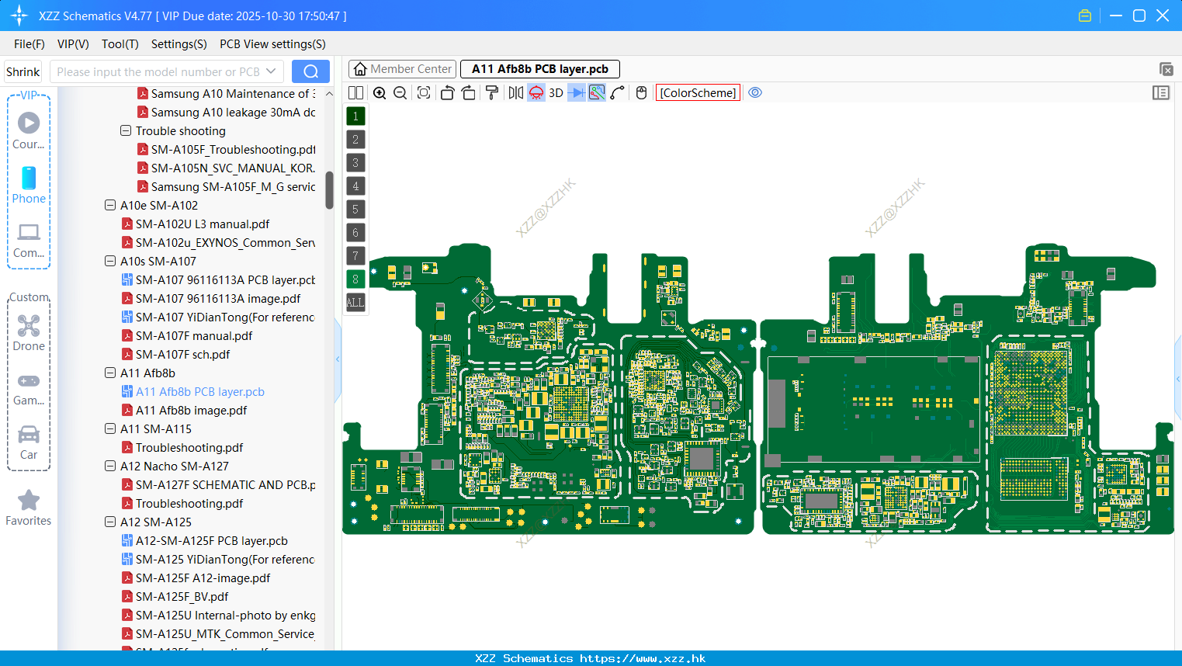Click the Shrink button

coord(23,71)
